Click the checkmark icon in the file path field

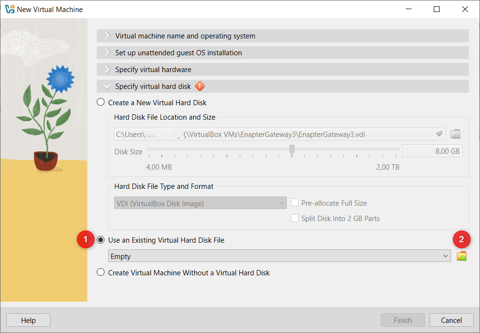pos(439,134)
